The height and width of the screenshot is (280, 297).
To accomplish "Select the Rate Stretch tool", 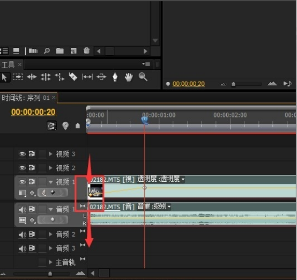I will click(60, 77).
